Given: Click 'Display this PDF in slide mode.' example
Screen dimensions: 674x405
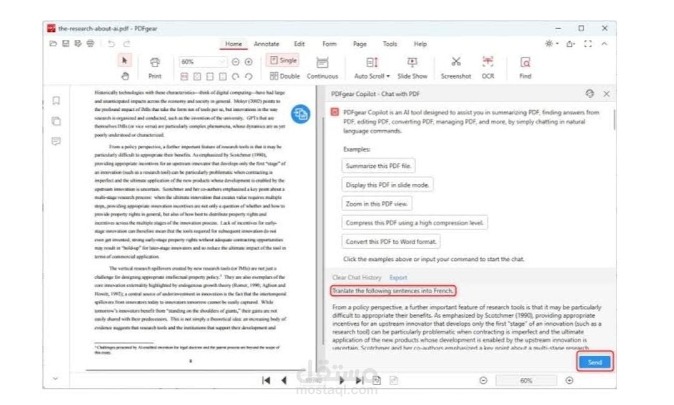Looking at the screenshot, I should pos(388,185).
